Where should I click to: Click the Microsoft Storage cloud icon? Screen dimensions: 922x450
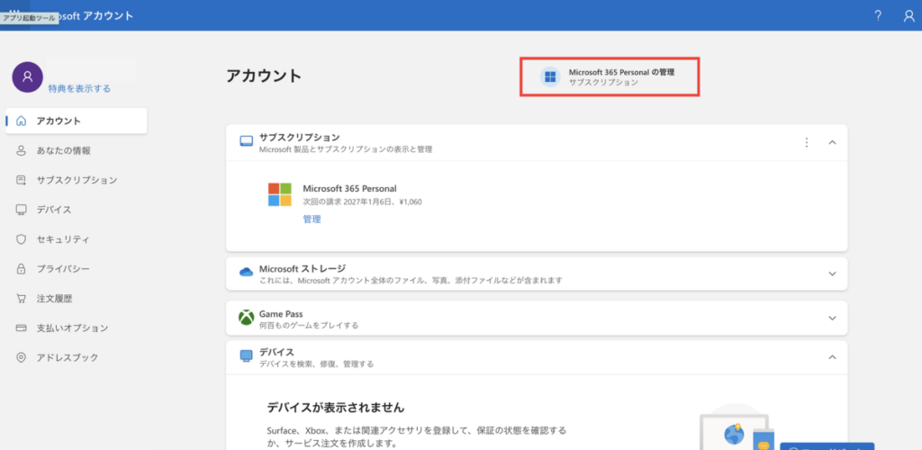246,273
